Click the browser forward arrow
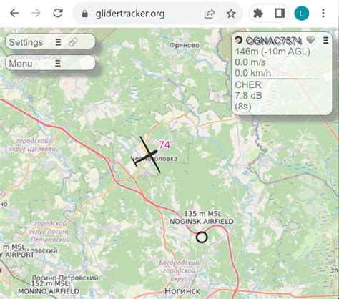339x299 pixels. (x=36, y=13)
